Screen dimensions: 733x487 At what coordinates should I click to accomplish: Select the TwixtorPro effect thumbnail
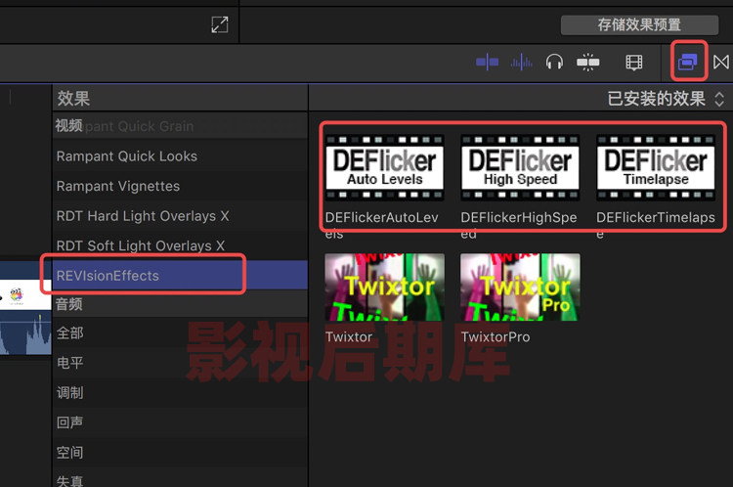[520, 288]
